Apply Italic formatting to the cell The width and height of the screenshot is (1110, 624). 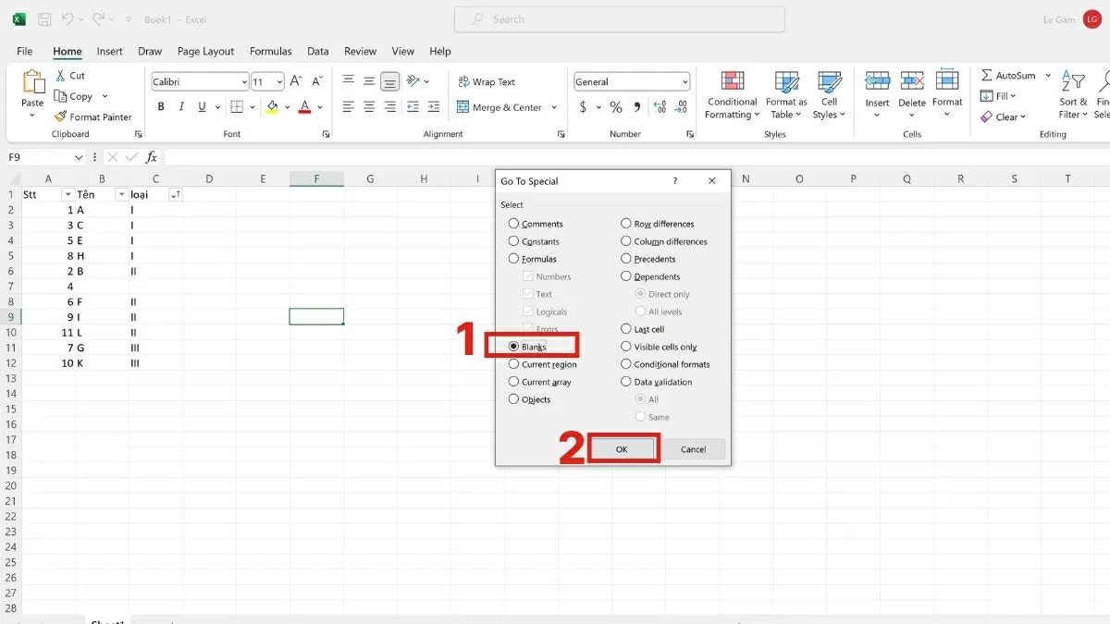point(181,107)
